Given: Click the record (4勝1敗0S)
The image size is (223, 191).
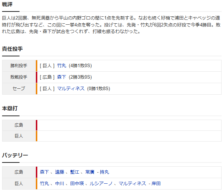Looking at the screenshot, I should (80, 66).
